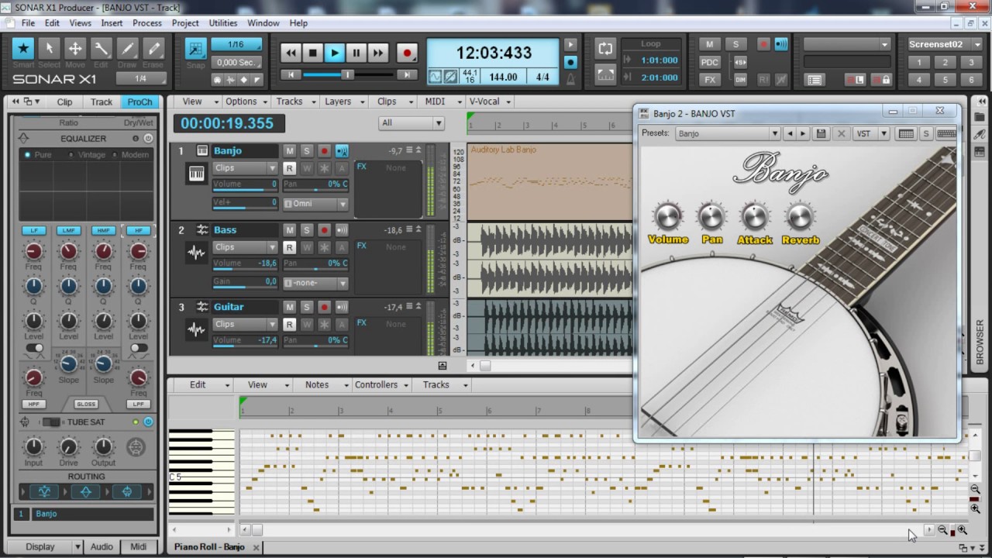
Task: Choose the Select arrow tool
Action: click(x=49, y=48)
